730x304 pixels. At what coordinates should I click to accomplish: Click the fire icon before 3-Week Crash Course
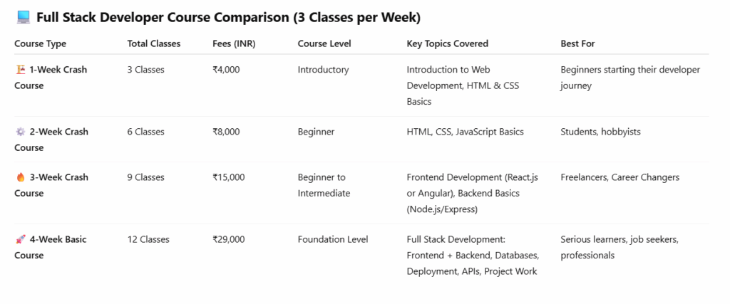tap(20, 177)
